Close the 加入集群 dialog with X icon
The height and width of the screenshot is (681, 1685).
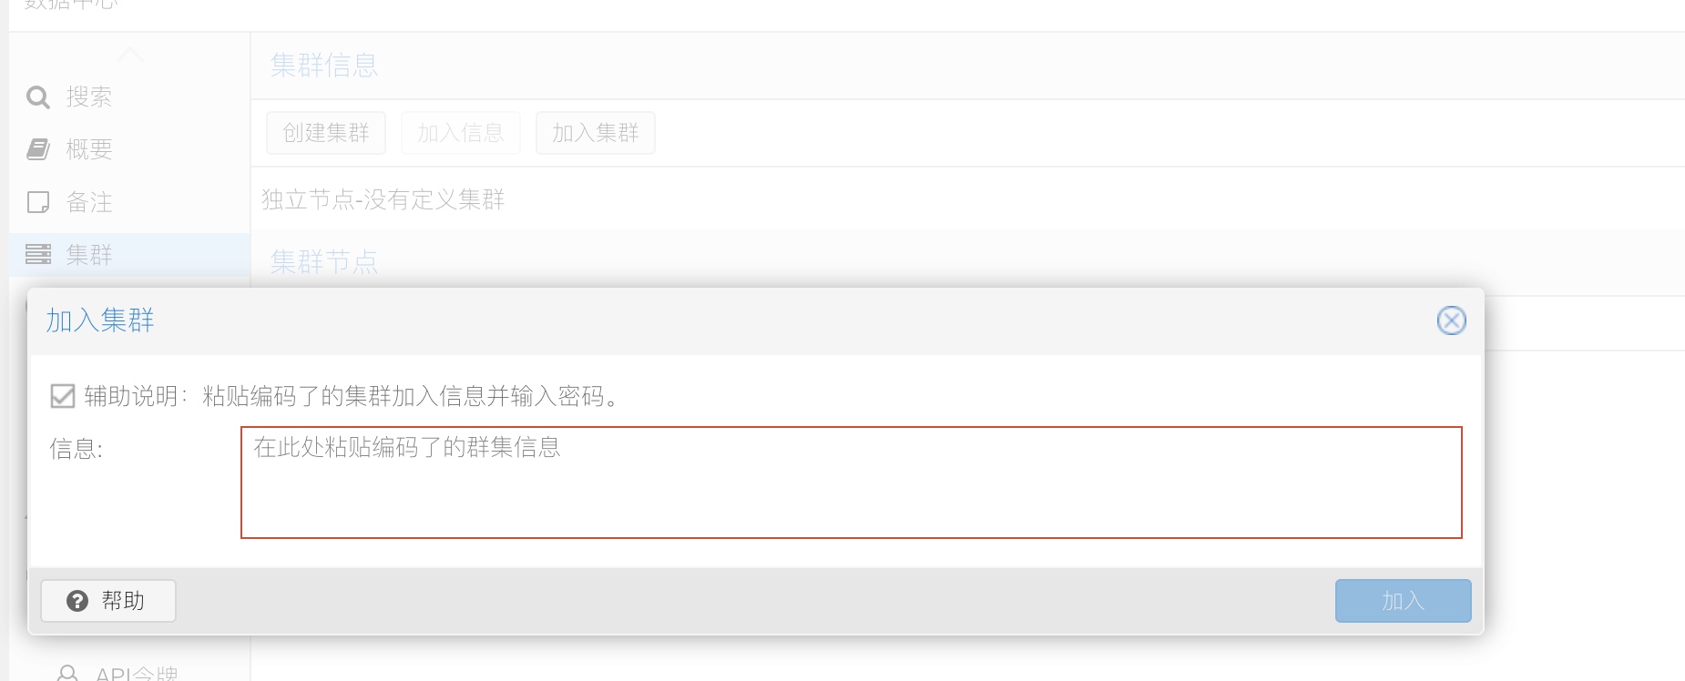pyautogui.click(x=1451, y=320)
